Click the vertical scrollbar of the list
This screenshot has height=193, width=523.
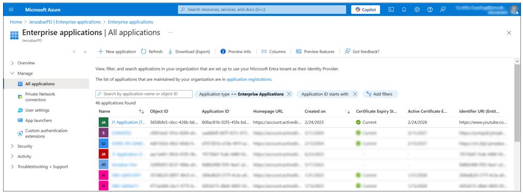pos(517,103)
